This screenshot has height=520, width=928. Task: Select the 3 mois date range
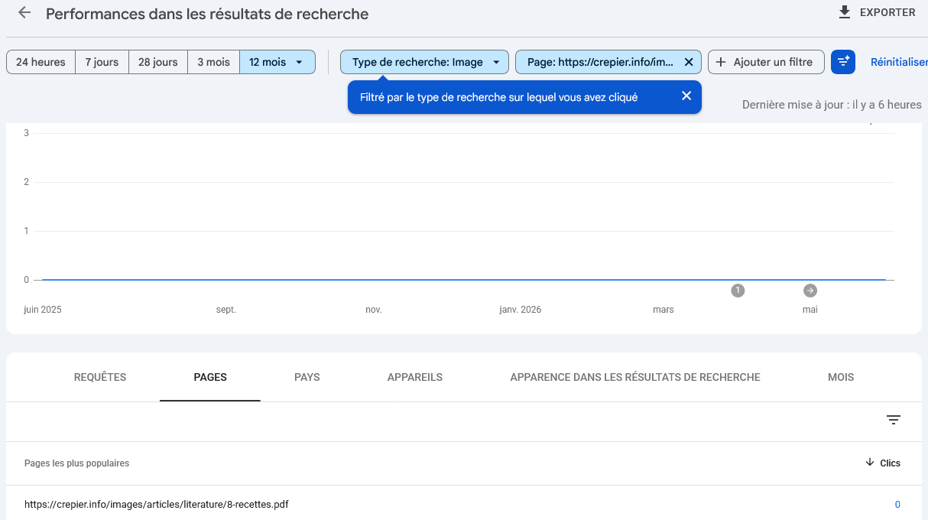213,62
